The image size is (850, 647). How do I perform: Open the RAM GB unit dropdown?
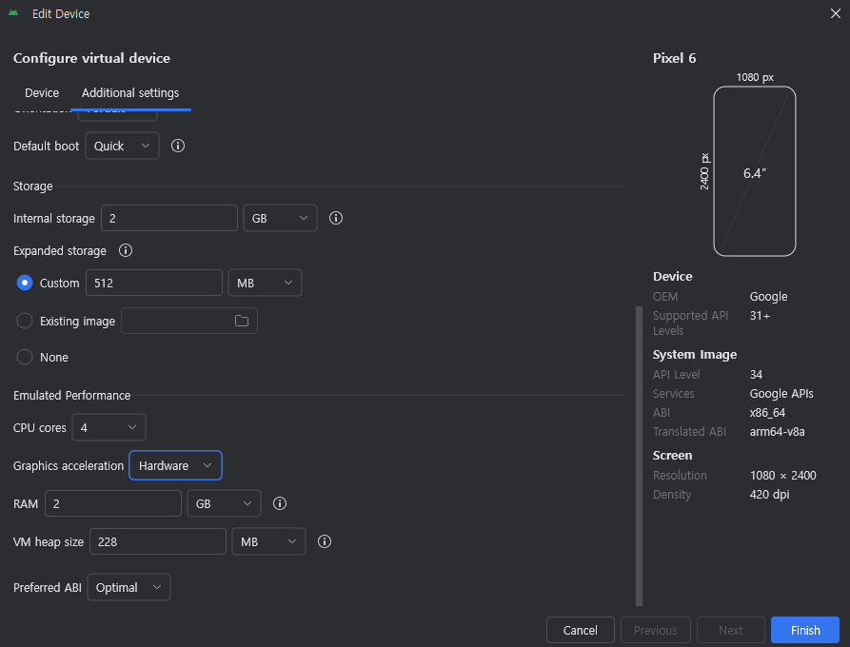pyautogui.click(x=224, y=503)
